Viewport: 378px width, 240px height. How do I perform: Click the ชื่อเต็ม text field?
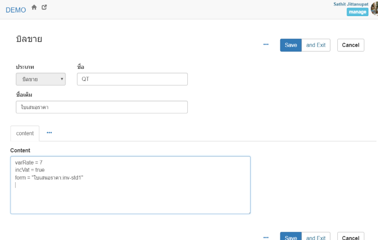tap(102, 107)
